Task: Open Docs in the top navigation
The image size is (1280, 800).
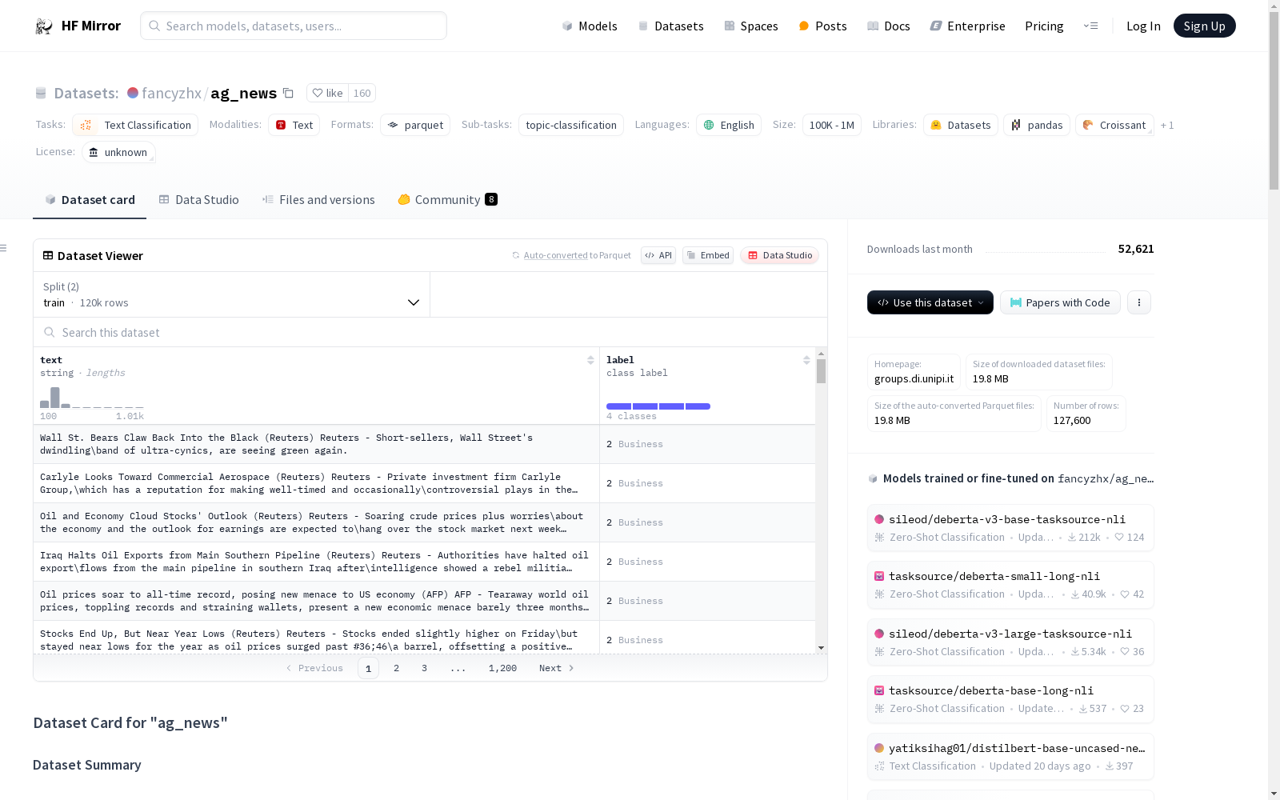Action: point(889,26)
